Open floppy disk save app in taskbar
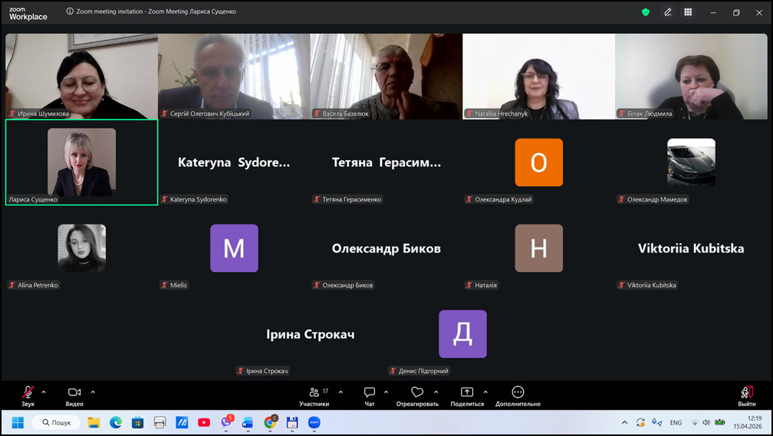Screen dimensions: 773x436 point(292,423)
